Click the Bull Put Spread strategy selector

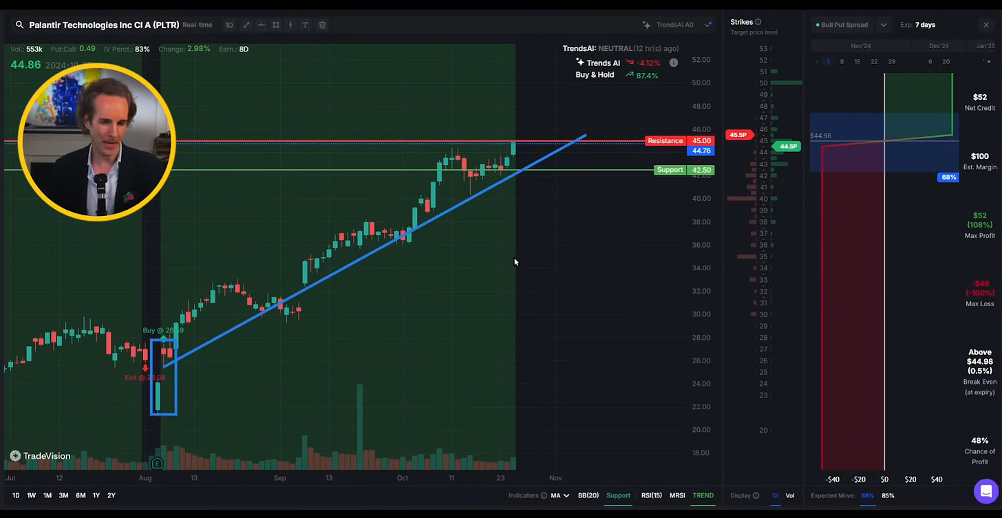(x=842, y=25)
